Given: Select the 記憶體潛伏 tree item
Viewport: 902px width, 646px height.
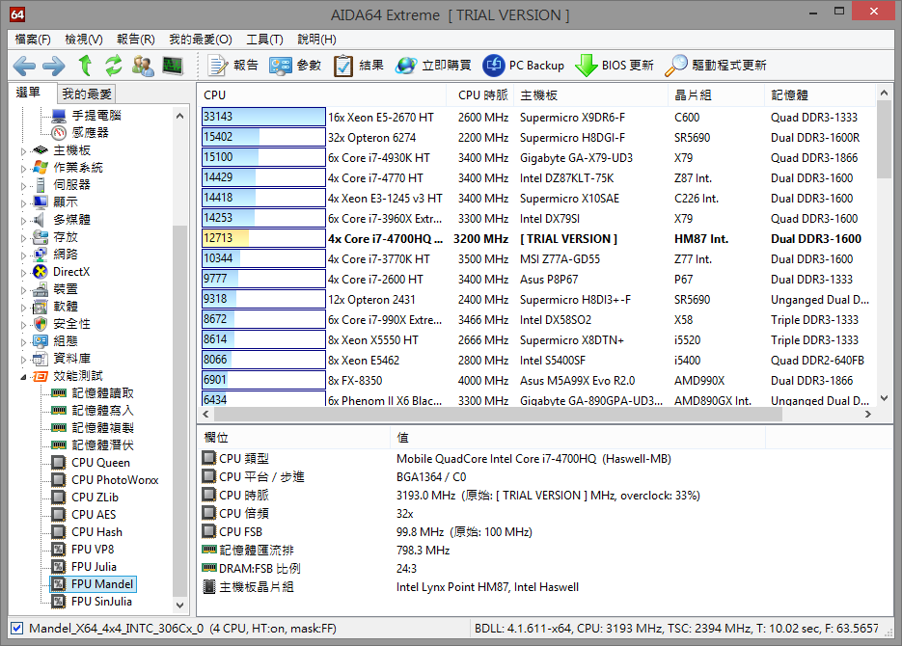Looking at the screenshot, I should tap(103, 445).
